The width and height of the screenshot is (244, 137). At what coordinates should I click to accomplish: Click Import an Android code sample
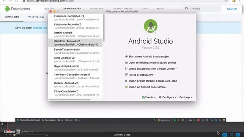click(147, 87)
